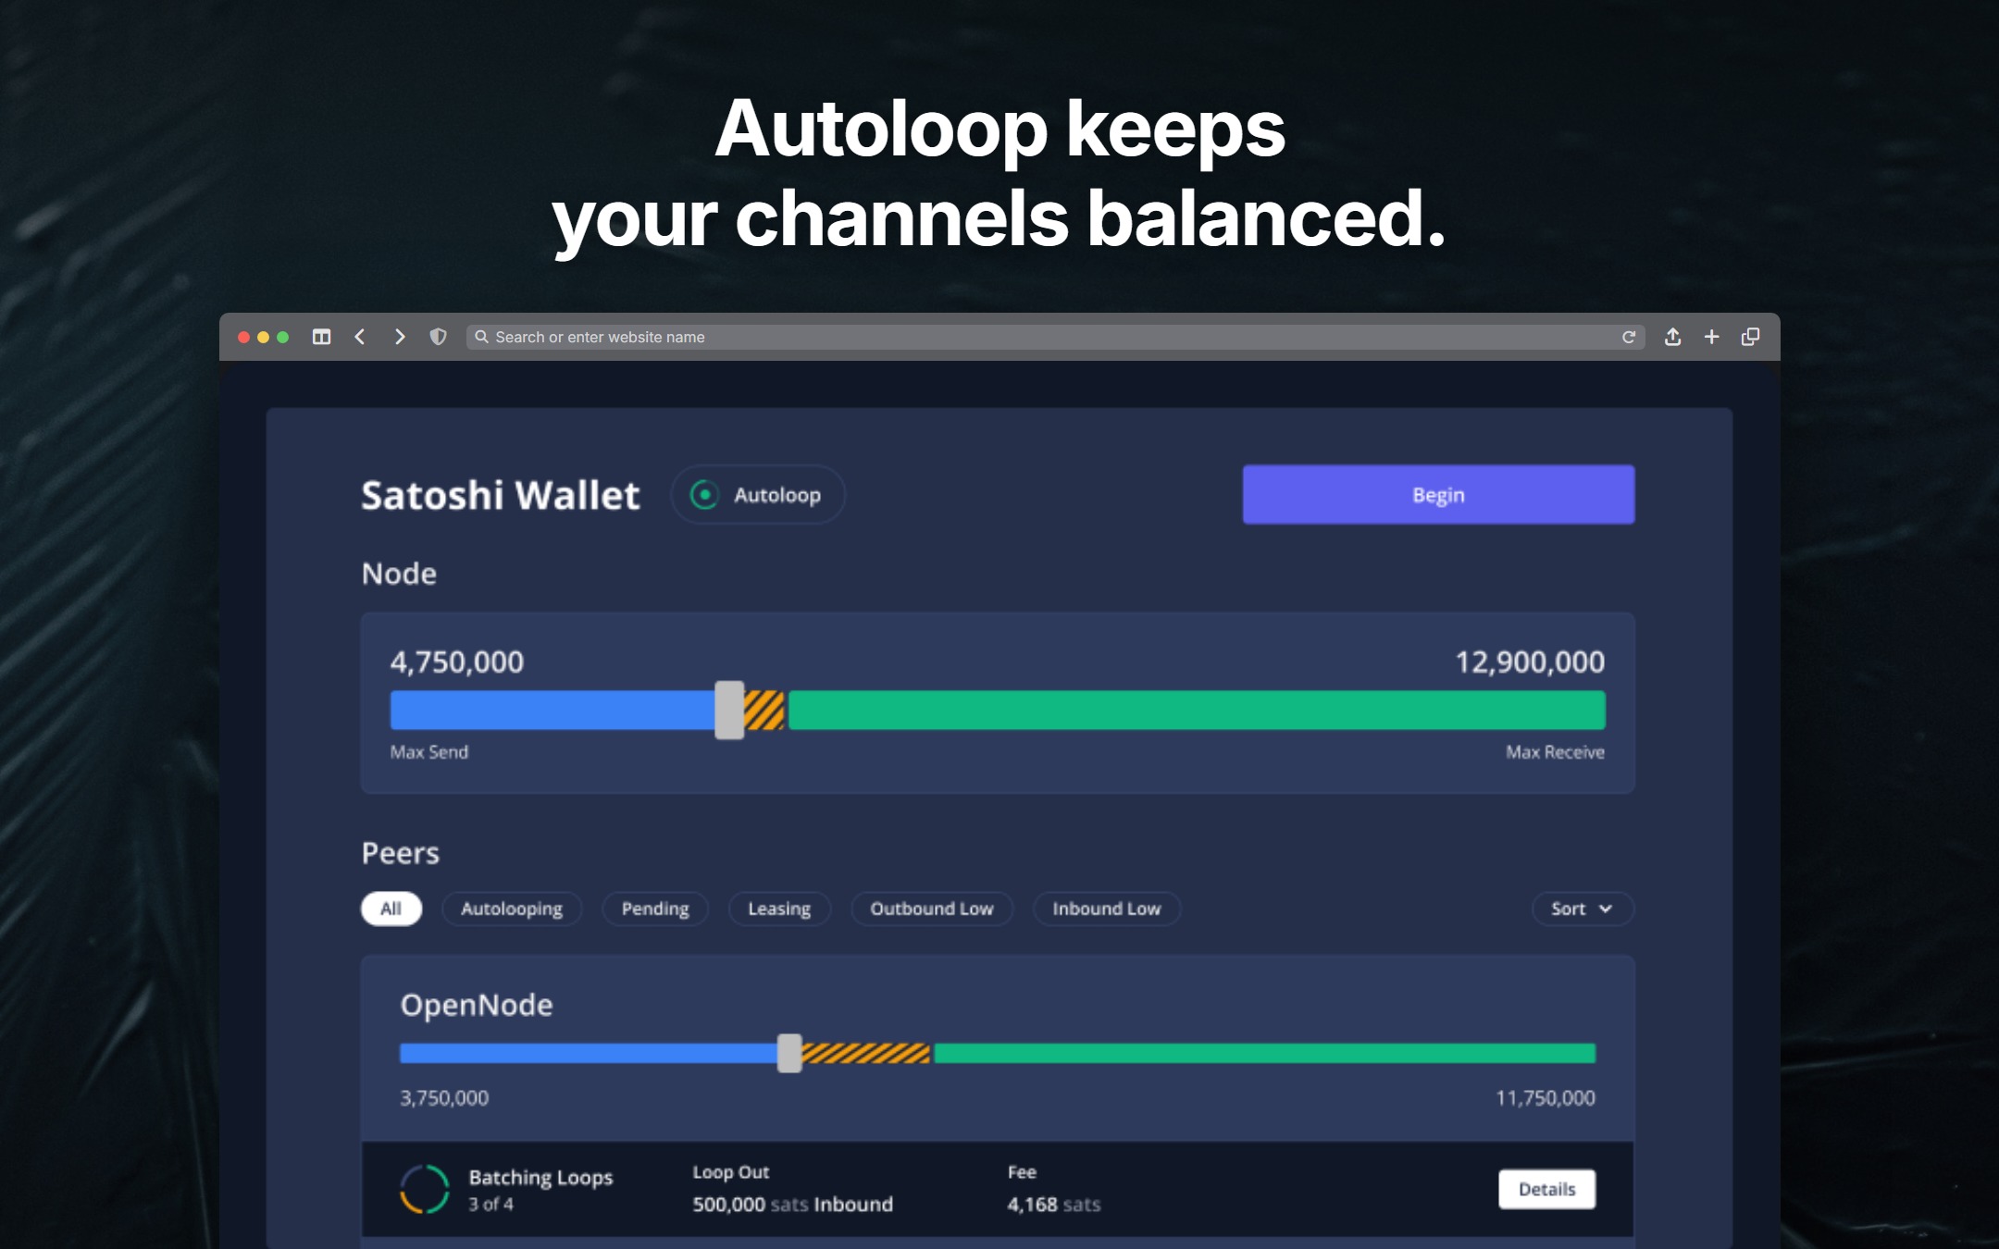1999x1249 pixels.
Task: Go forward using the browser forward arrow
Action: 400,337
